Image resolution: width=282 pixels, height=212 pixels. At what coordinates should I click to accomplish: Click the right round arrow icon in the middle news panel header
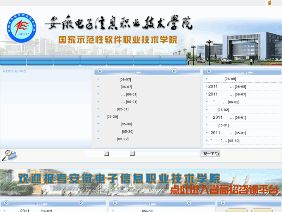(x=174, y=71)
